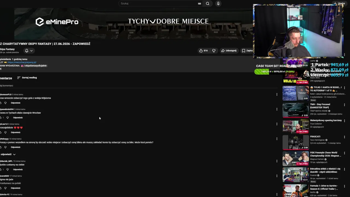The height and width of the screenshot is (197, 350).
Task: Open the on-screen keyboard icon in search bar
Action: 200,4
